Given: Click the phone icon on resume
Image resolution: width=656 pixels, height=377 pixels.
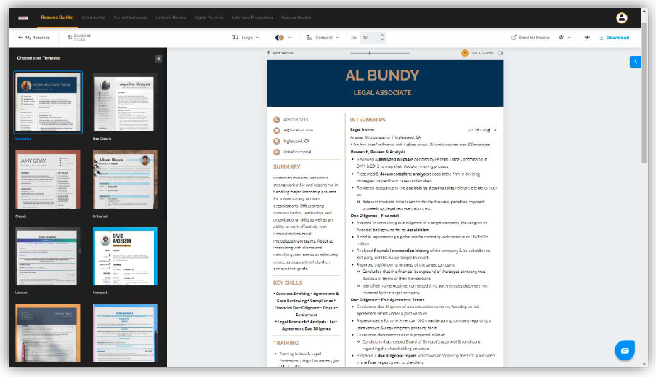Looking at the screenshot, I should coord(277,119).
